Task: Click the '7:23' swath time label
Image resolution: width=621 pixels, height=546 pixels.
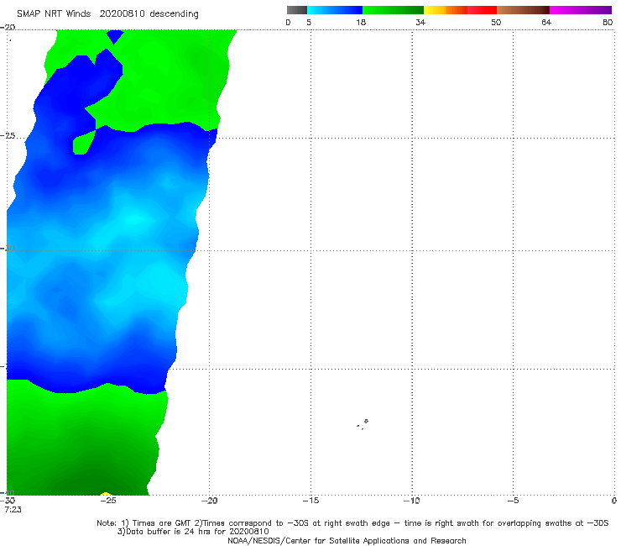Action: (x=13, y=510)
